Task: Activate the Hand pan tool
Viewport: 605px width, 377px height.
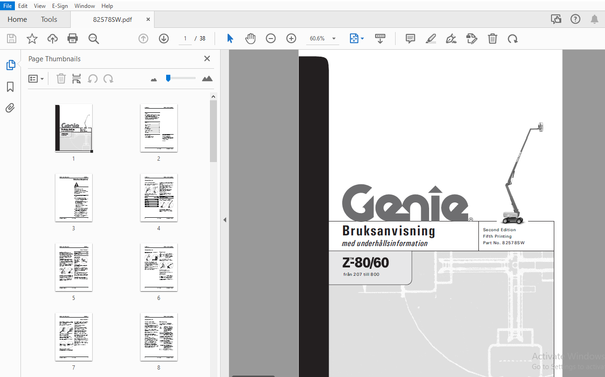Action: pos(250,39)
